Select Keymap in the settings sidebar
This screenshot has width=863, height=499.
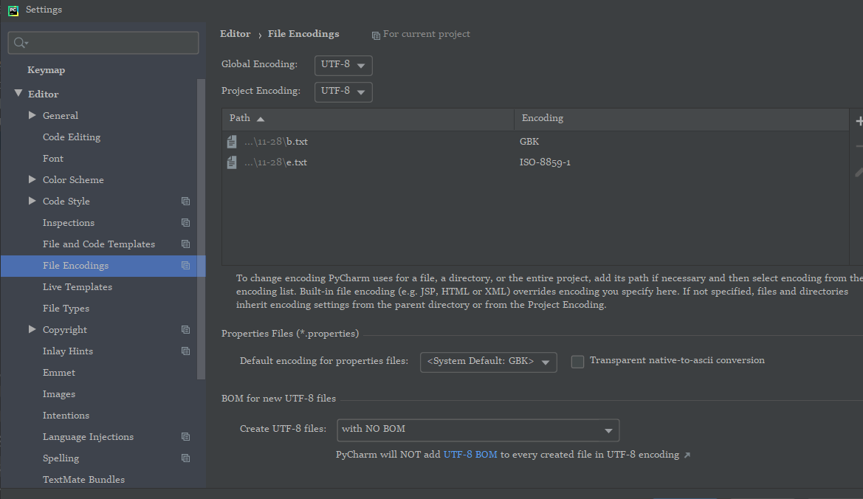pos(47,69)
